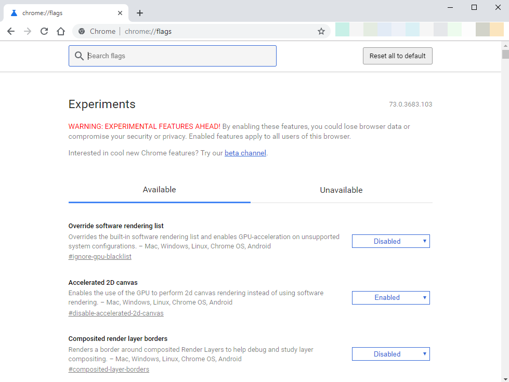Open Override software rendering list dropdown
The image size is (509, 382).
pyautogui.click(x=391, y=241)
